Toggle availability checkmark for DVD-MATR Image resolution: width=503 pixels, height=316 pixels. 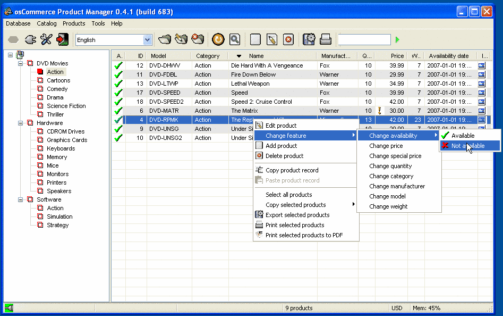pyautogui.click(x=118, y=111)
